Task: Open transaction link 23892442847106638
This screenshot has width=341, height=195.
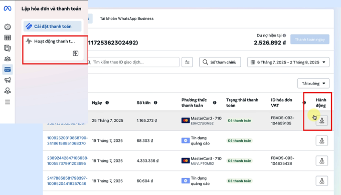Action: coord(67,160)
